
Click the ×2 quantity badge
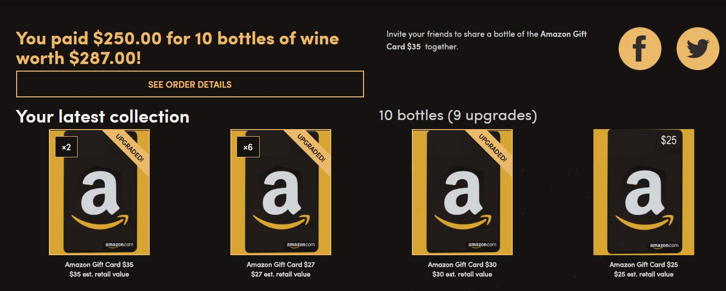coord(67,147)
